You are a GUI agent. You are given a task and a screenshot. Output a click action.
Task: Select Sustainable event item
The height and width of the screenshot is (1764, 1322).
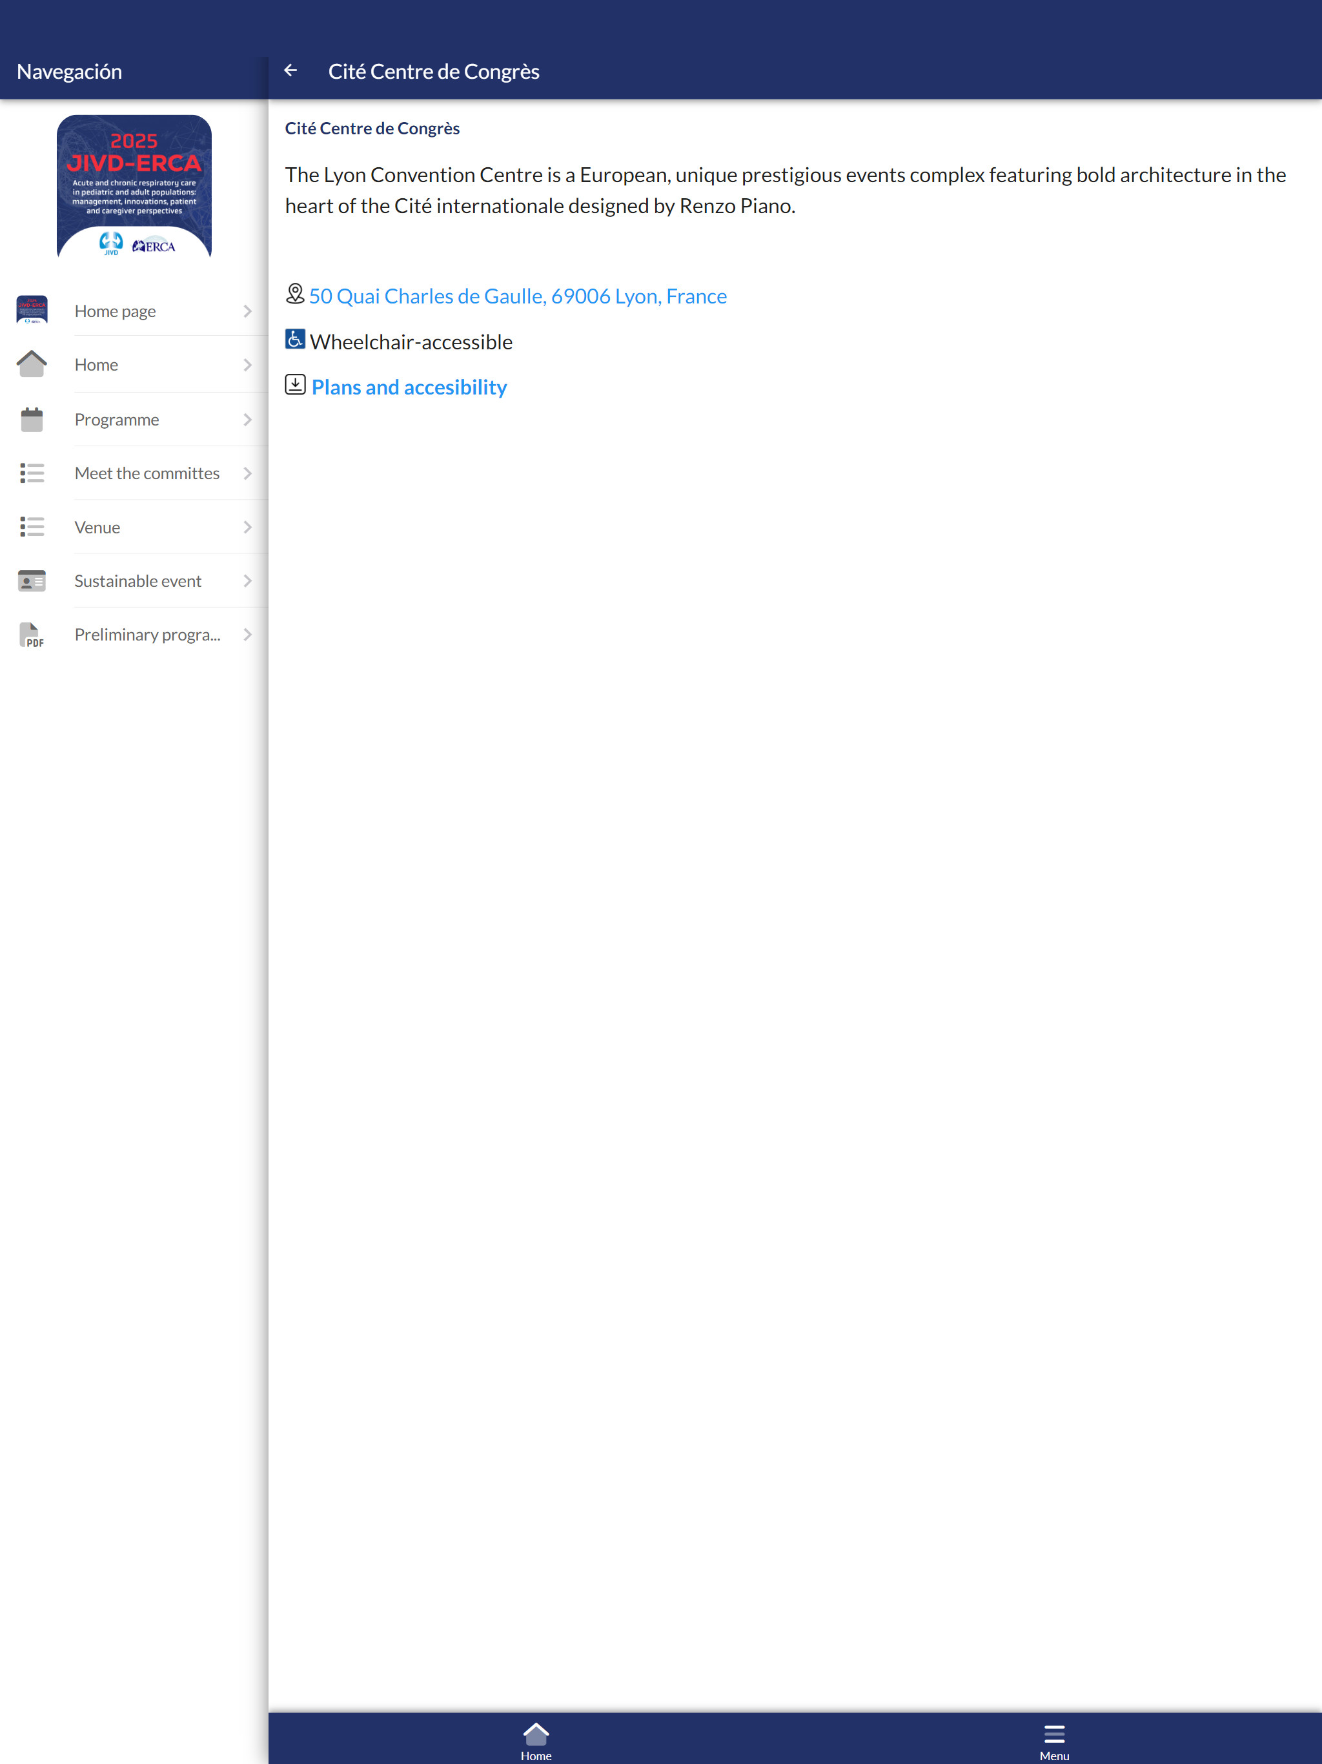[x=134, y=580]
